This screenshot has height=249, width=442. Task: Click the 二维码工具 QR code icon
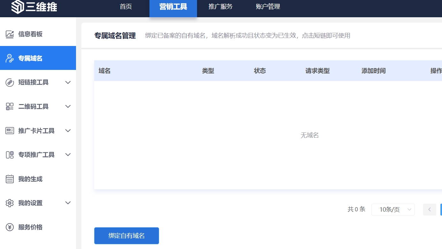pyautogui.click(x=10, y=107)
